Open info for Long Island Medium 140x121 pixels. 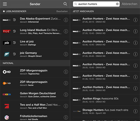pos(66,31)
